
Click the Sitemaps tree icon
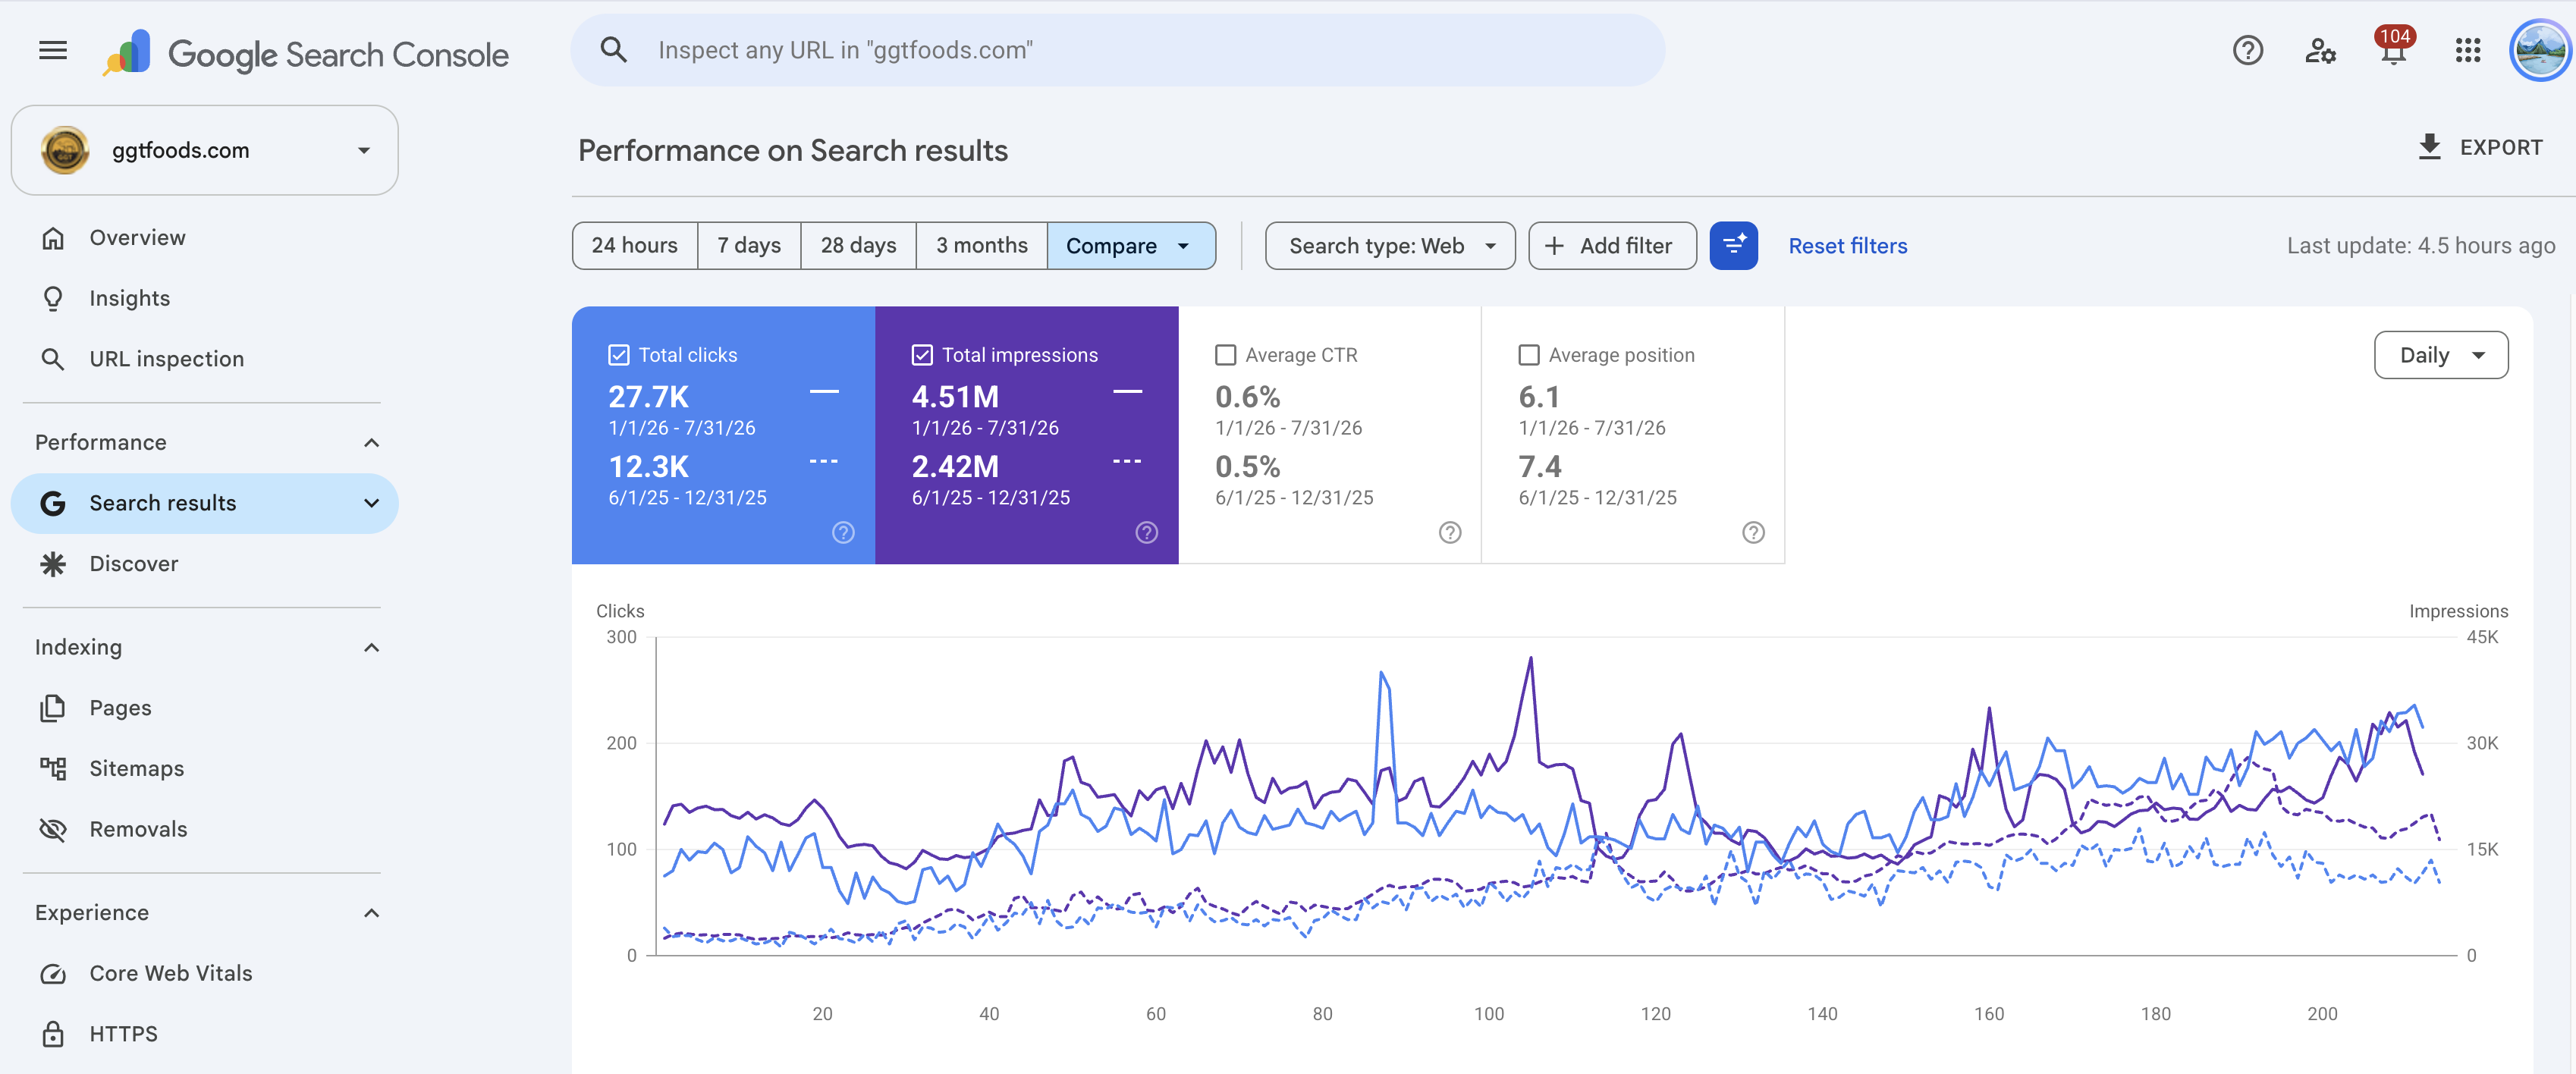(x=53, y=769)
